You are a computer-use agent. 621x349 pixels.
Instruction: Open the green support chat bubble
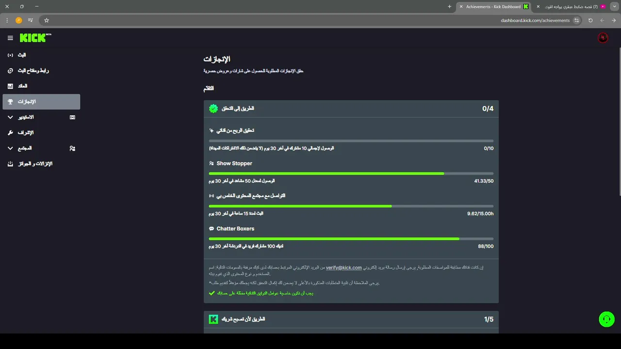(606, 319)
